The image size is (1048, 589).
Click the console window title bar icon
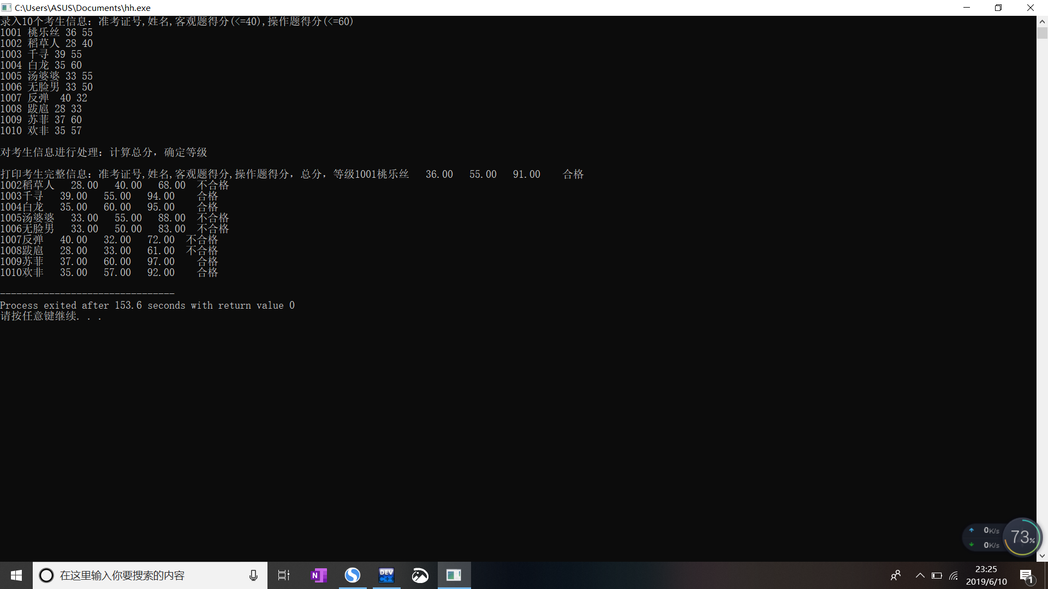[7, 8]
